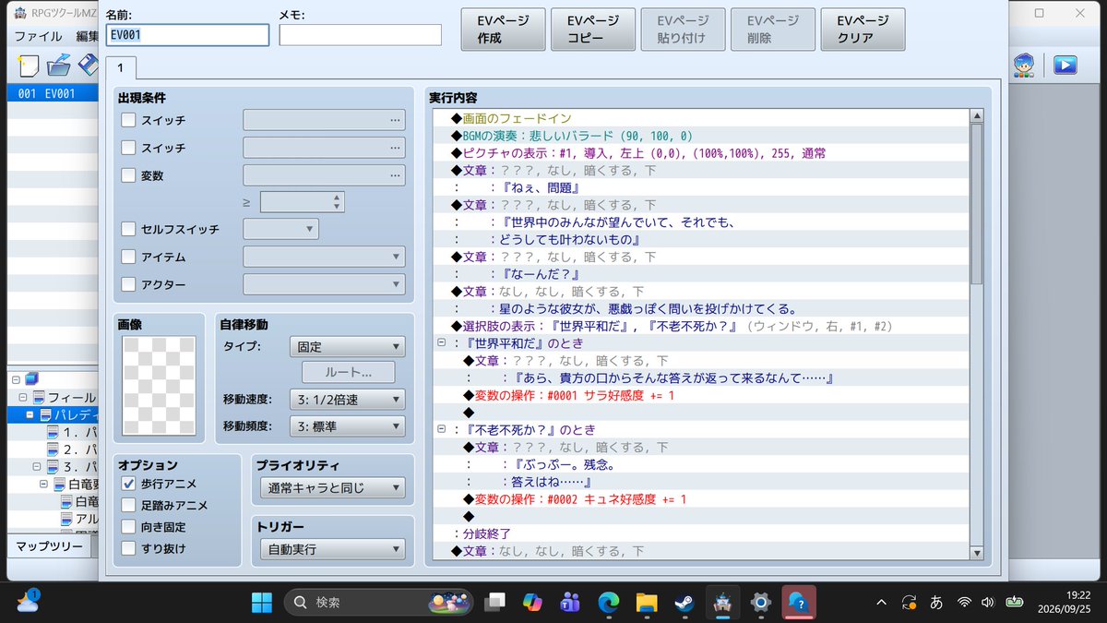Image resolution: width=1107 pixels, height=623 pixels.
Task: Click scrollbar down arrow in 実行内容 list
Action: (976, 552)
